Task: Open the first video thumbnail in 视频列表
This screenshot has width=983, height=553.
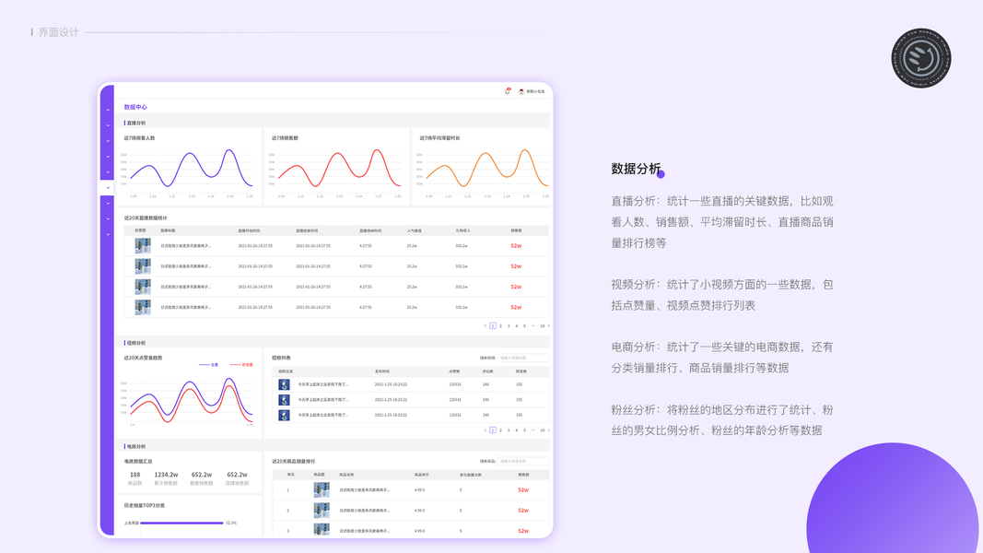Action: 284,384
